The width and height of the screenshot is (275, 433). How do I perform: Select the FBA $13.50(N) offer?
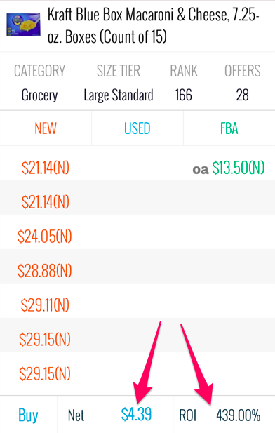(x=239, y=168)
